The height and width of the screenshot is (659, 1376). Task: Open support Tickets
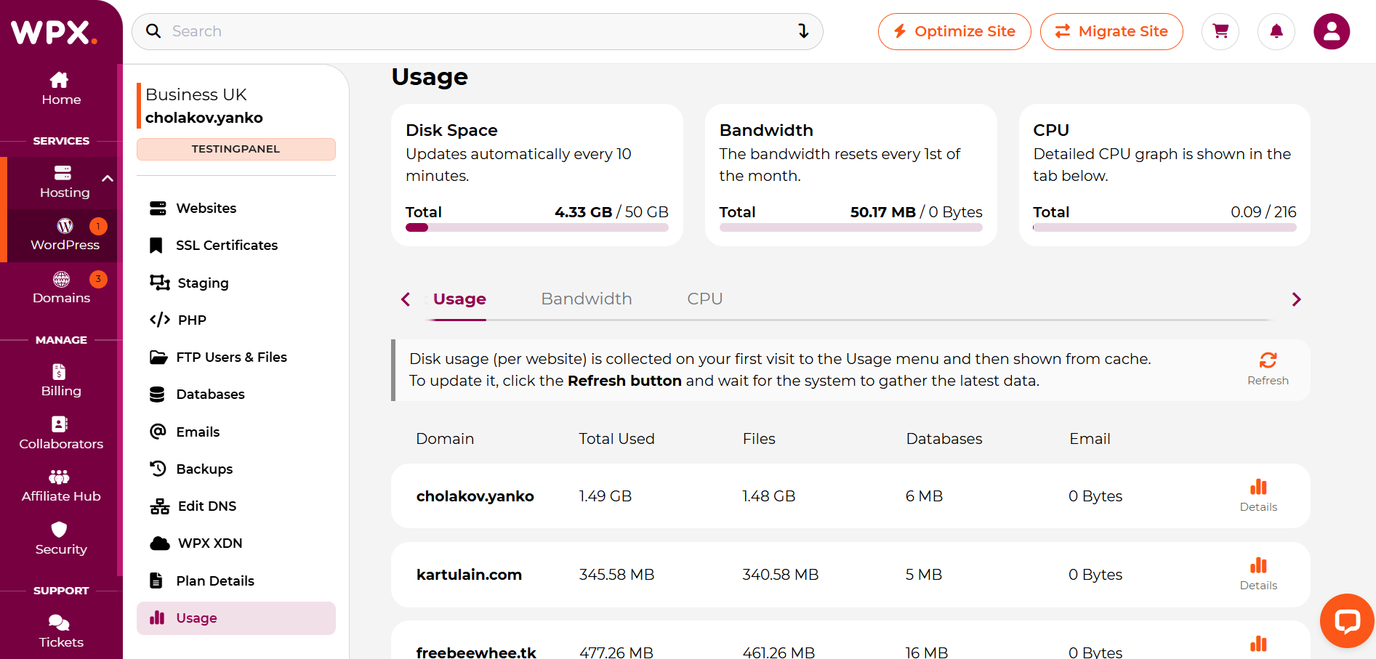coord(61,633)
